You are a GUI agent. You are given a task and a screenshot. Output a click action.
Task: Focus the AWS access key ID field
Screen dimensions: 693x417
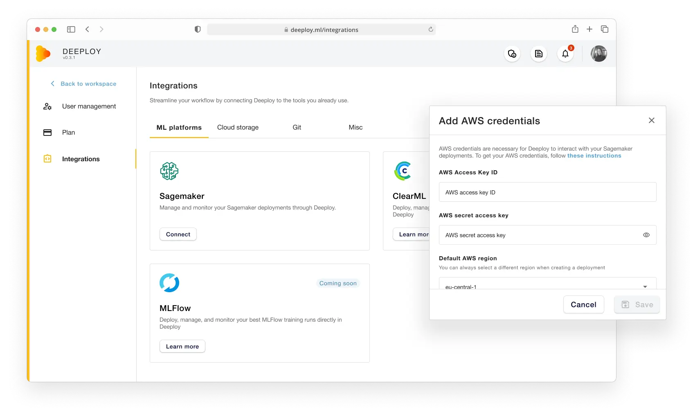[548, 192]
